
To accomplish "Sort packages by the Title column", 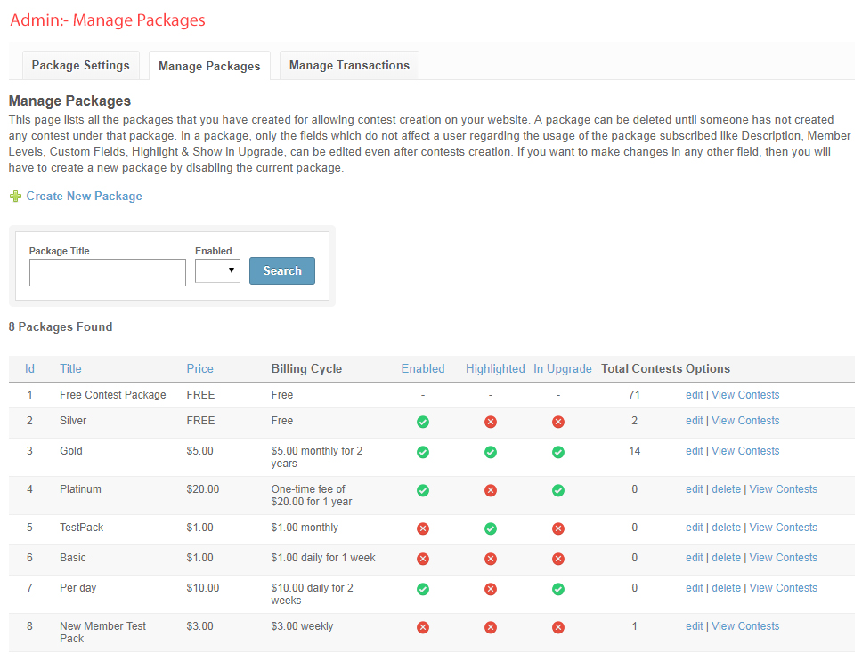I will 70,368.
